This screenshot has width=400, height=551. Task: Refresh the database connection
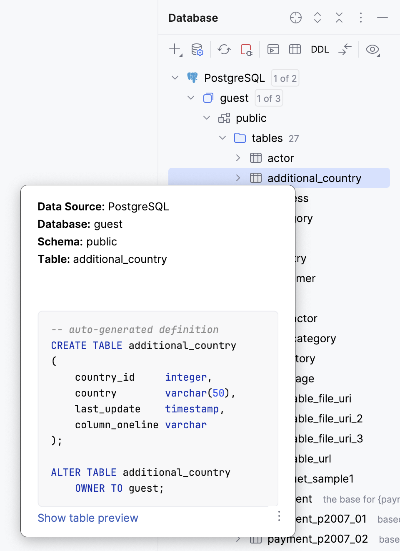click(x=224, y=49)
